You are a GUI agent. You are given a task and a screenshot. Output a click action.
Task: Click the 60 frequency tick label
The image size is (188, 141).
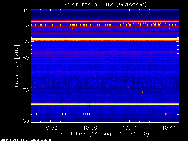(x=26, y=58)
